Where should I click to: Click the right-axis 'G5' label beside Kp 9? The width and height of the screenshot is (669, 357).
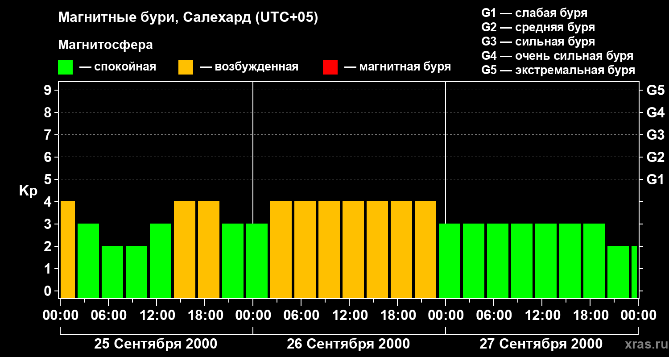[x=656, y=91]
